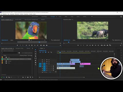This screenshot has width=123, height=92.
Task: Switch Project panel to list view
Action: [4, 77]
